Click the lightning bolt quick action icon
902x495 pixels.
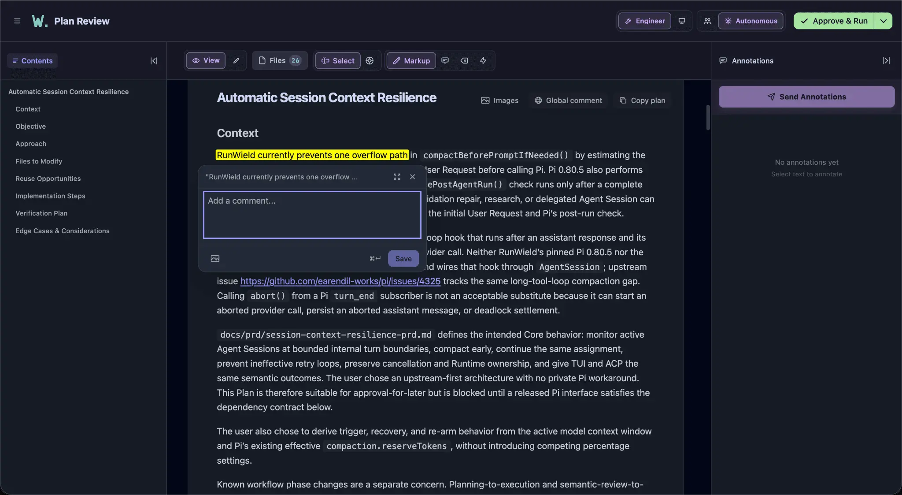tap(483, 61)
